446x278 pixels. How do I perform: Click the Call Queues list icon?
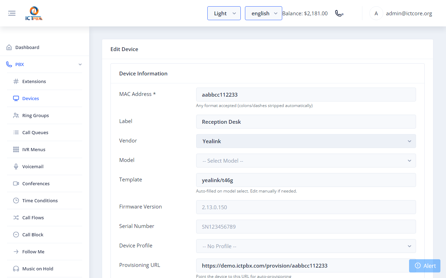[16, 132]
